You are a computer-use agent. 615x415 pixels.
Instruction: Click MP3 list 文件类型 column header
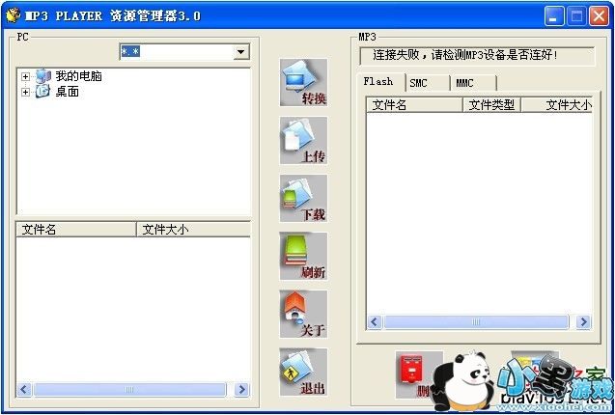pyautogui.click(x=491, y=105)
